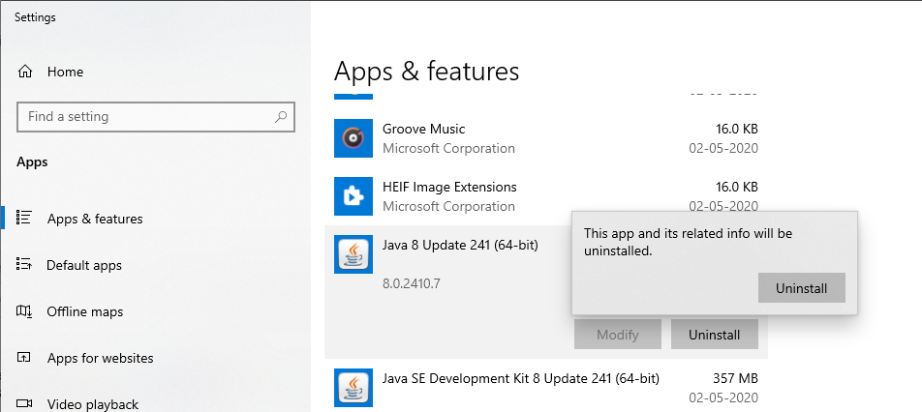Select HEIF Image Extensions entry

coord(449,188)
